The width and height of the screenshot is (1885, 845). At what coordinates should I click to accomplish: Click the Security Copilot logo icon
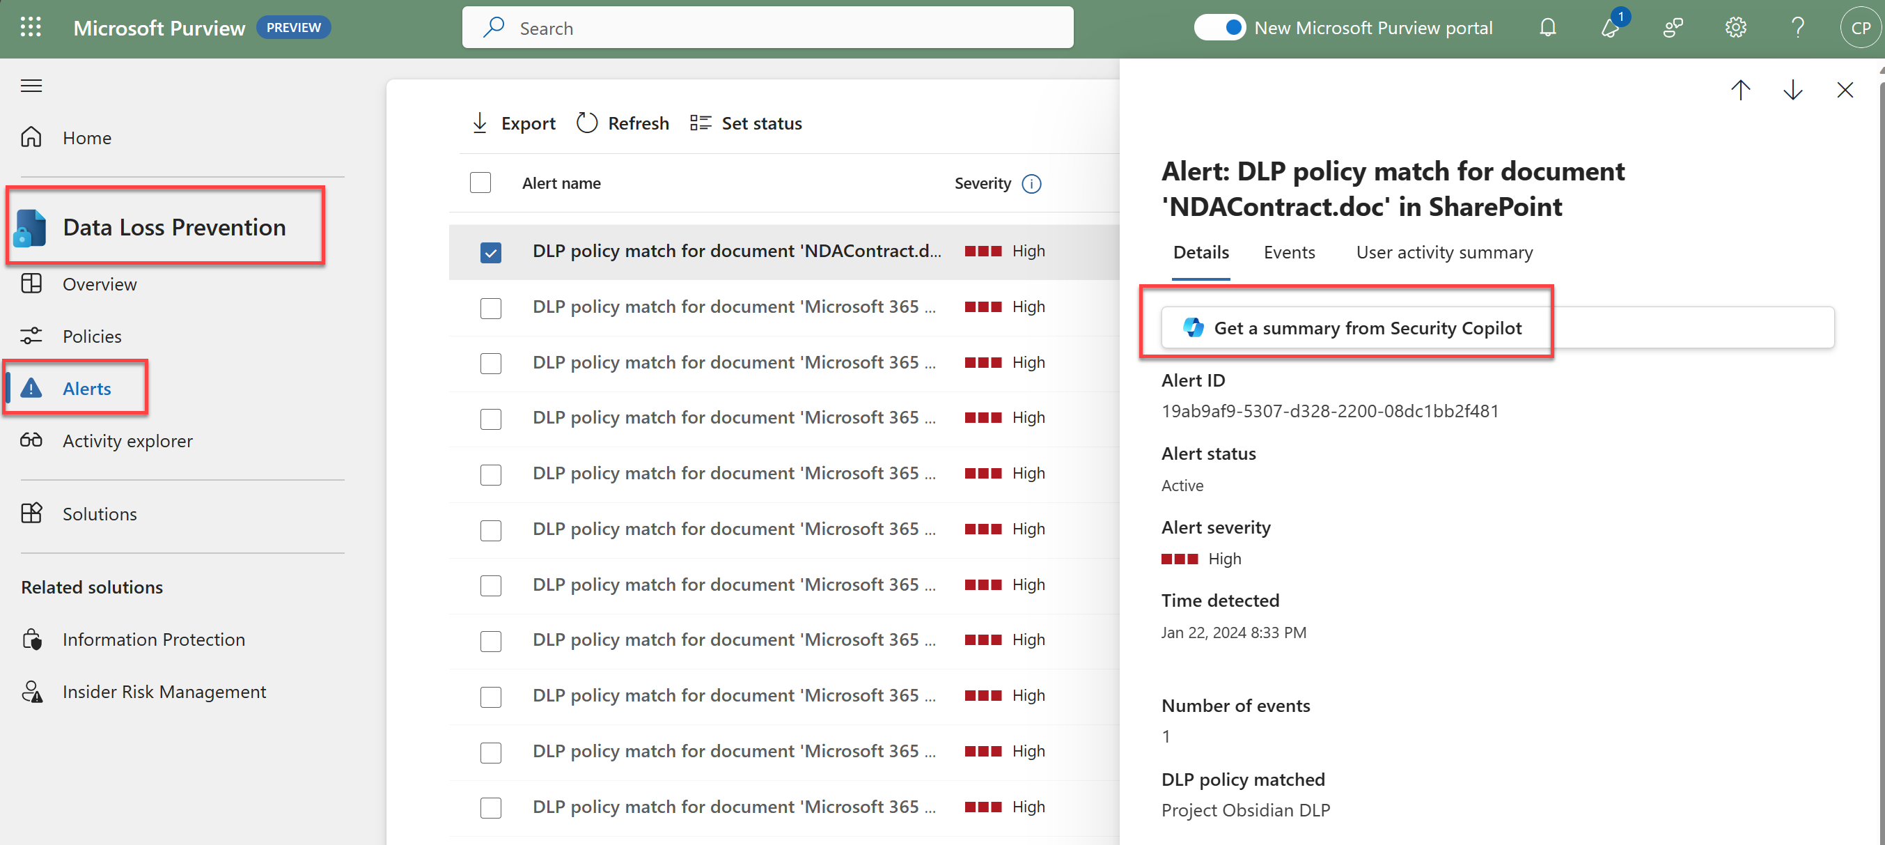[x=1194, y=327]
